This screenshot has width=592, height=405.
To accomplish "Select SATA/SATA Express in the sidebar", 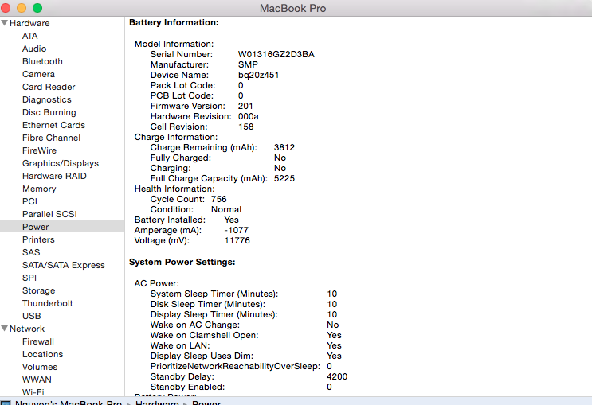I will click(63, 265).
